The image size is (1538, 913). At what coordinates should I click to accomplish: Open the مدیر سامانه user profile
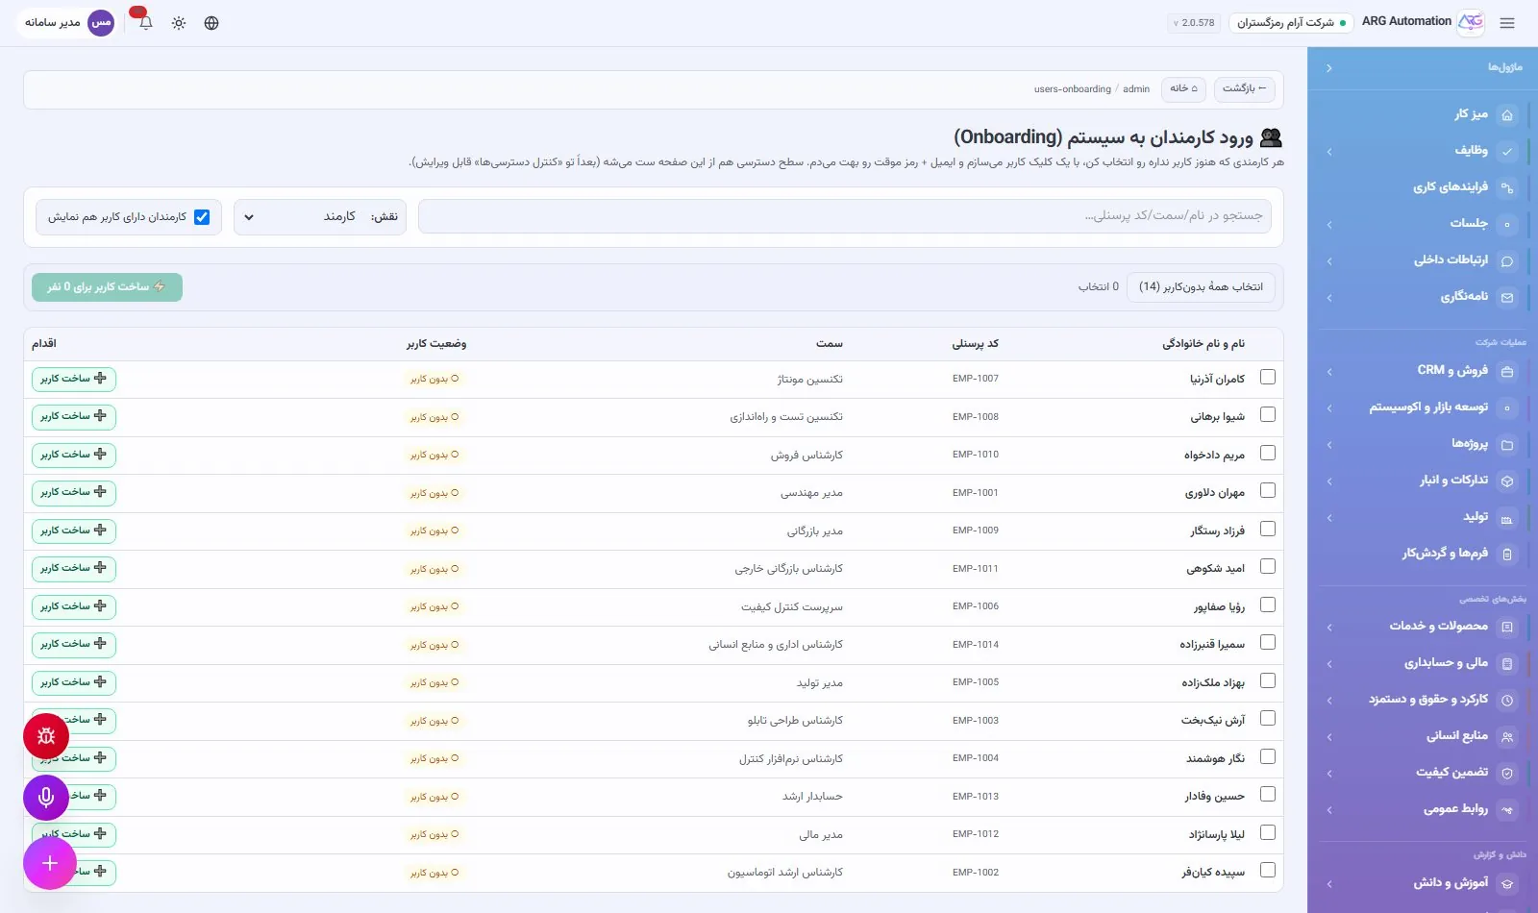(x=69, y=23)
